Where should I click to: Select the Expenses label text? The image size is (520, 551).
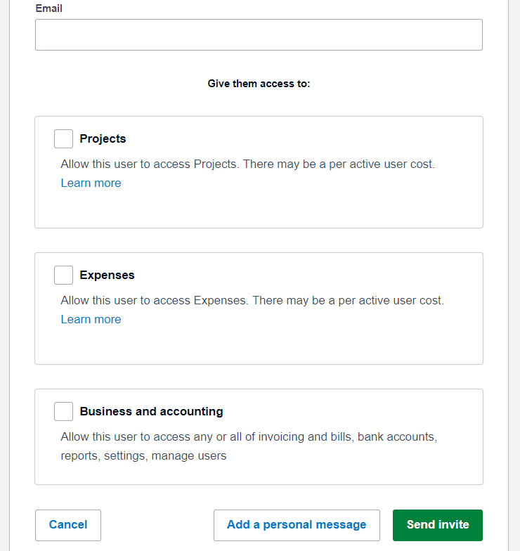click(x=107, y=275)
